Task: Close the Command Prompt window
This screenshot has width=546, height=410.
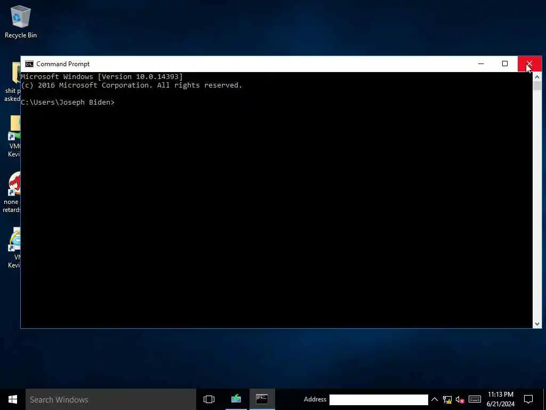Action: (529, 64)
